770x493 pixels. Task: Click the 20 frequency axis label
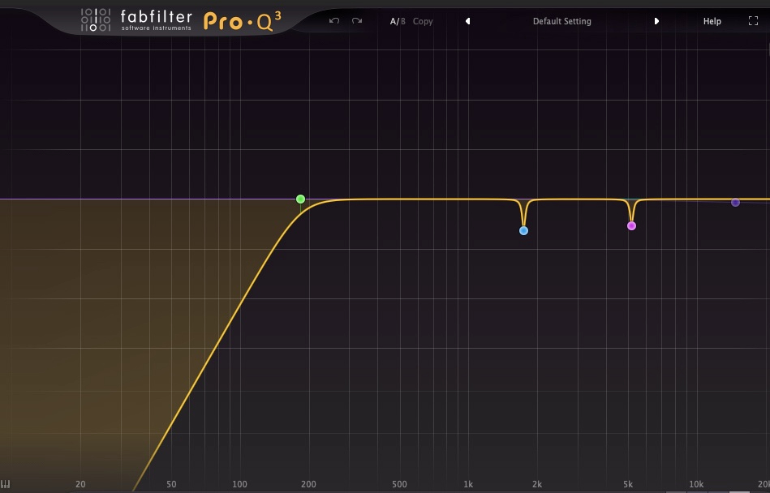[80, 484]
